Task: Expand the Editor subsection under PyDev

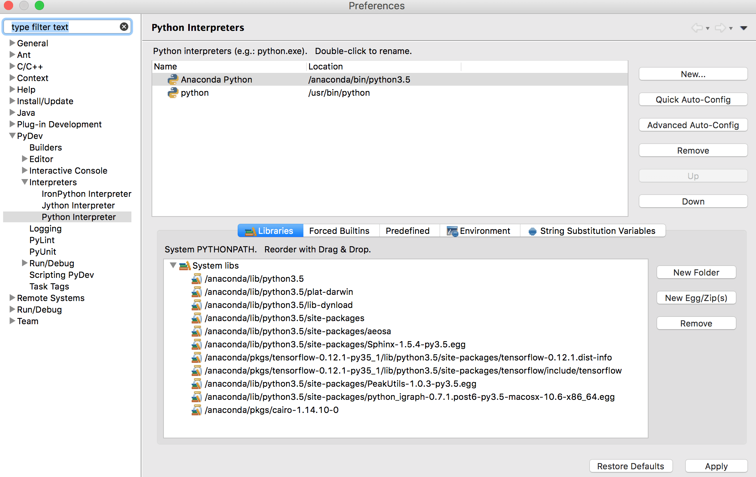Action: click(x=25, y=159)
